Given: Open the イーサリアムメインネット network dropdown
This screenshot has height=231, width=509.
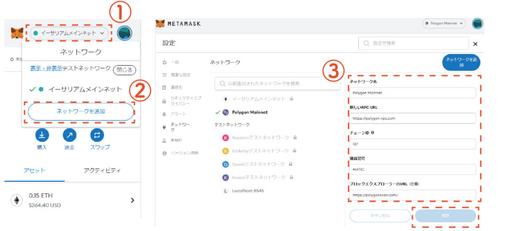Looking at the screenshot, I should [70, 33].
